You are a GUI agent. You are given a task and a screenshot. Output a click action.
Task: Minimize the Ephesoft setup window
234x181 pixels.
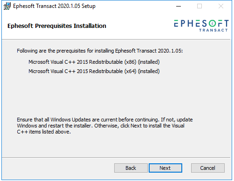click(179, 6)
